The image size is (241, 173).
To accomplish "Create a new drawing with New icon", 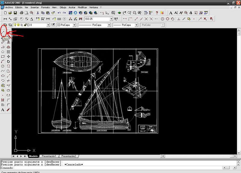I will pyautogui.click(x=5, y=13).
